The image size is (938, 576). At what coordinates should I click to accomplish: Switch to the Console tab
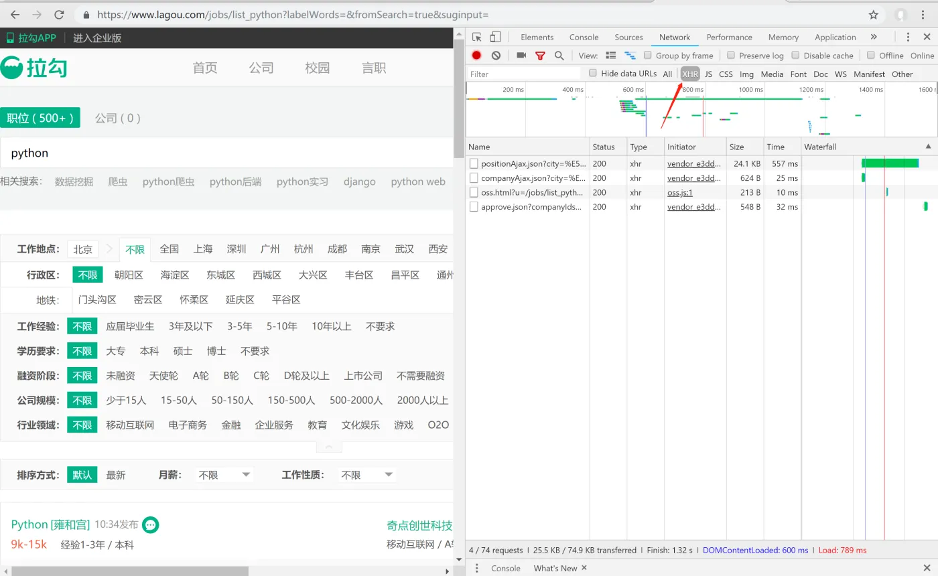click(x=584, y=37)
